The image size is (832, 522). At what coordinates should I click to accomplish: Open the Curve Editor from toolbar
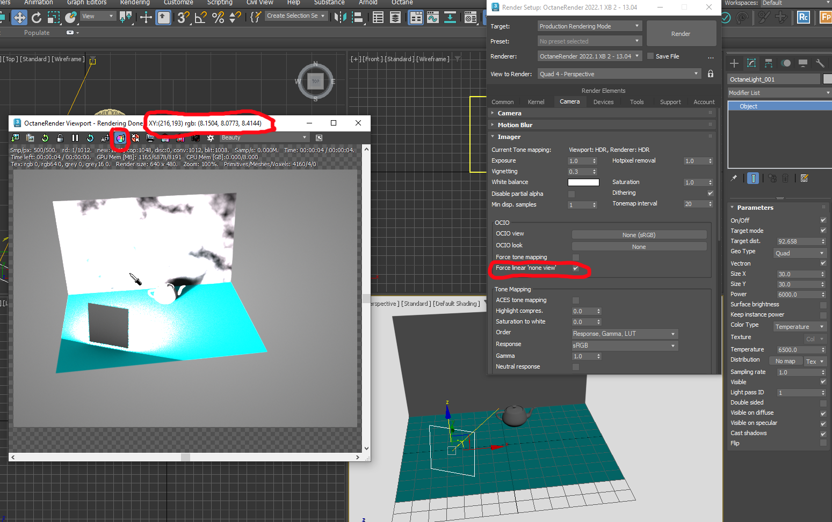tap(433, 18)
